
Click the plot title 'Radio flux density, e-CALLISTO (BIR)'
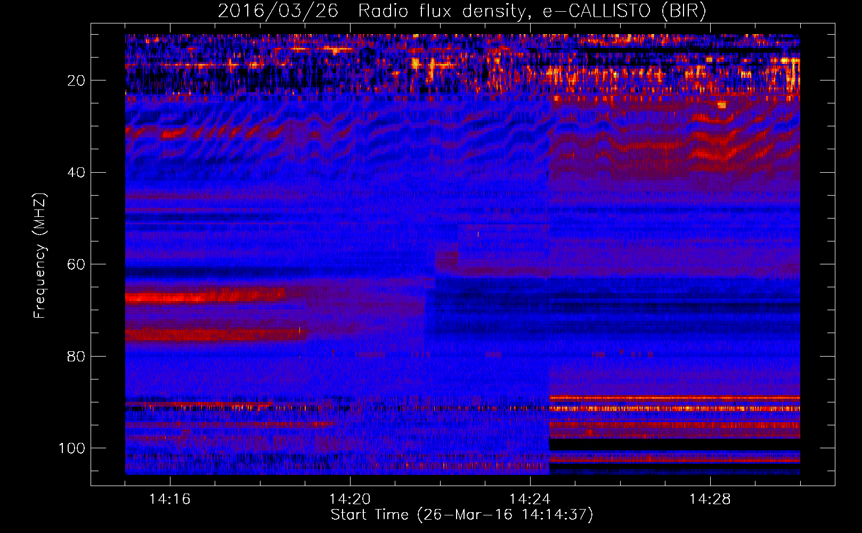532,11
